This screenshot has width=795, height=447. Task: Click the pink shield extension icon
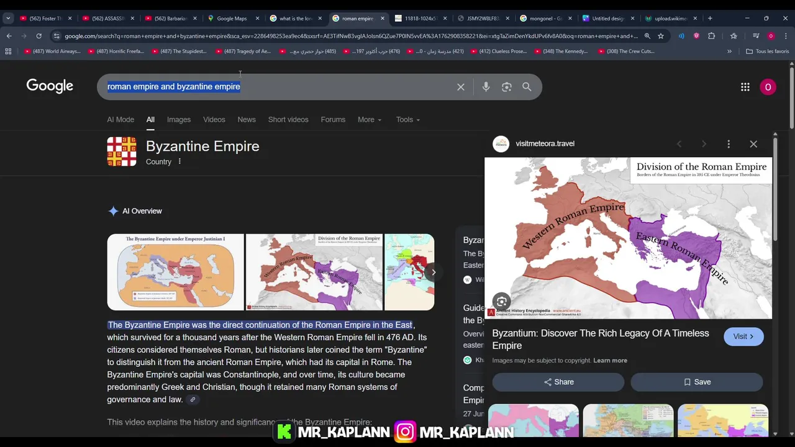(x=696, y=36)
